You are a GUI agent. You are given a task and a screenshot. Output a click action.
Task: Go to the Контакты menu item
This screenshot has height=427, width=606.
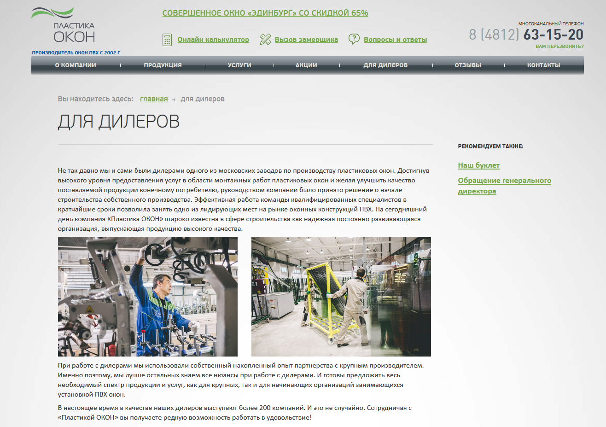tap(543, 65)
